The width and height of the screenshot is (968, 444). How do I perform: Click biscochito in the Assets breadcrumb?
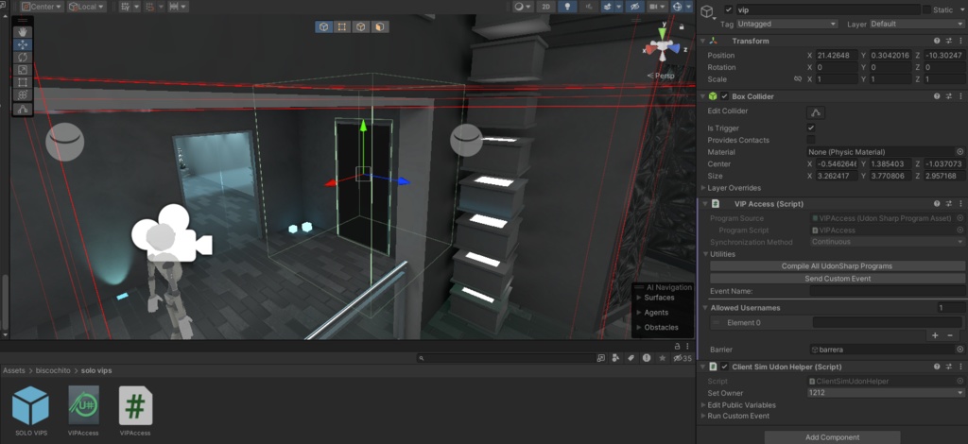pos(53,370)
